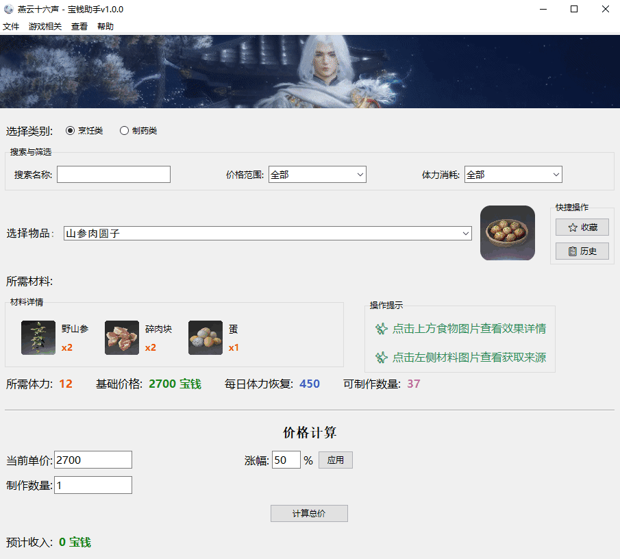Click the 野山参 material icon
The image size is (620, 559).
tap(38, 338)
